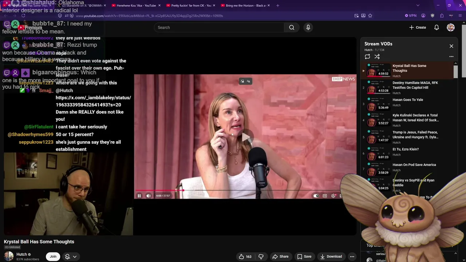This screenshot has height=262, width=466.
Task: Open a new browser tab
Action: [x=278, y=5]
